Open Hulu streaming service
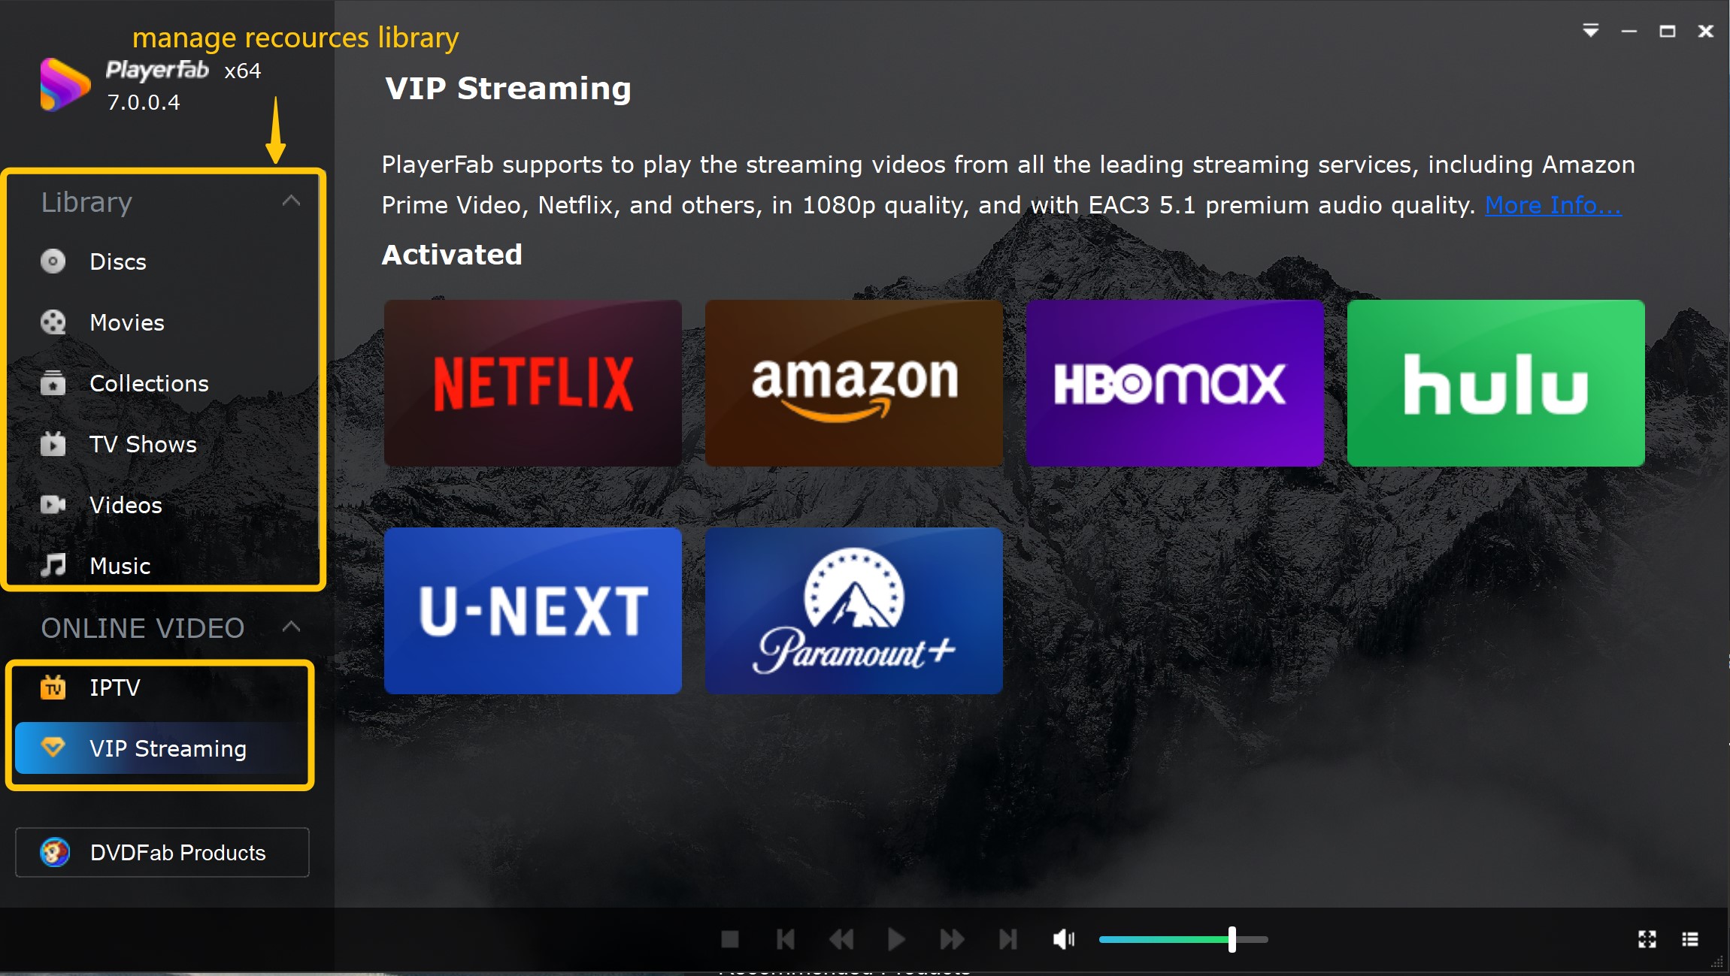 pyautogui.click(x=1496, y=381)
